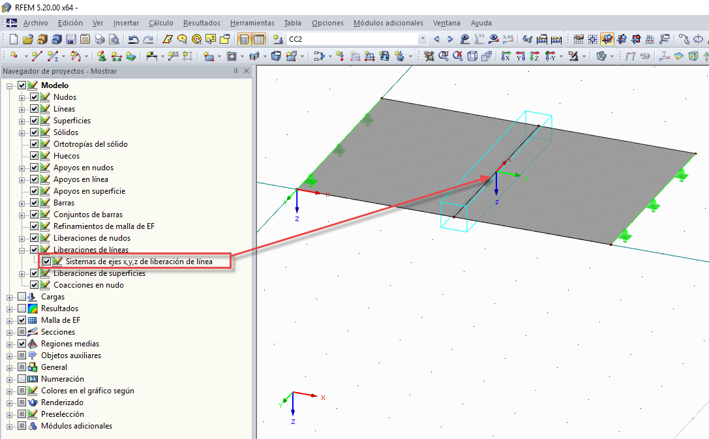Disable the Malla de EF checkbox
This screenshot has height=439, width=709.
point(22,320)
